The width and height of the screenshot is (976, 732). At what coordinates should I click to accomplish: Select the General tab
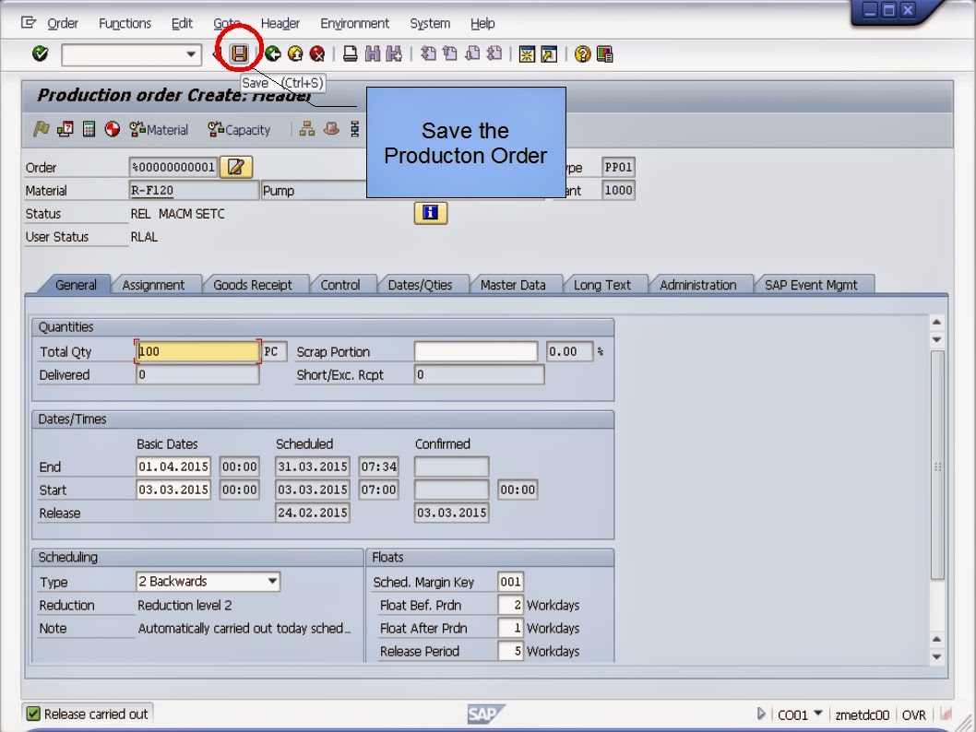click(x=76, y=285)
